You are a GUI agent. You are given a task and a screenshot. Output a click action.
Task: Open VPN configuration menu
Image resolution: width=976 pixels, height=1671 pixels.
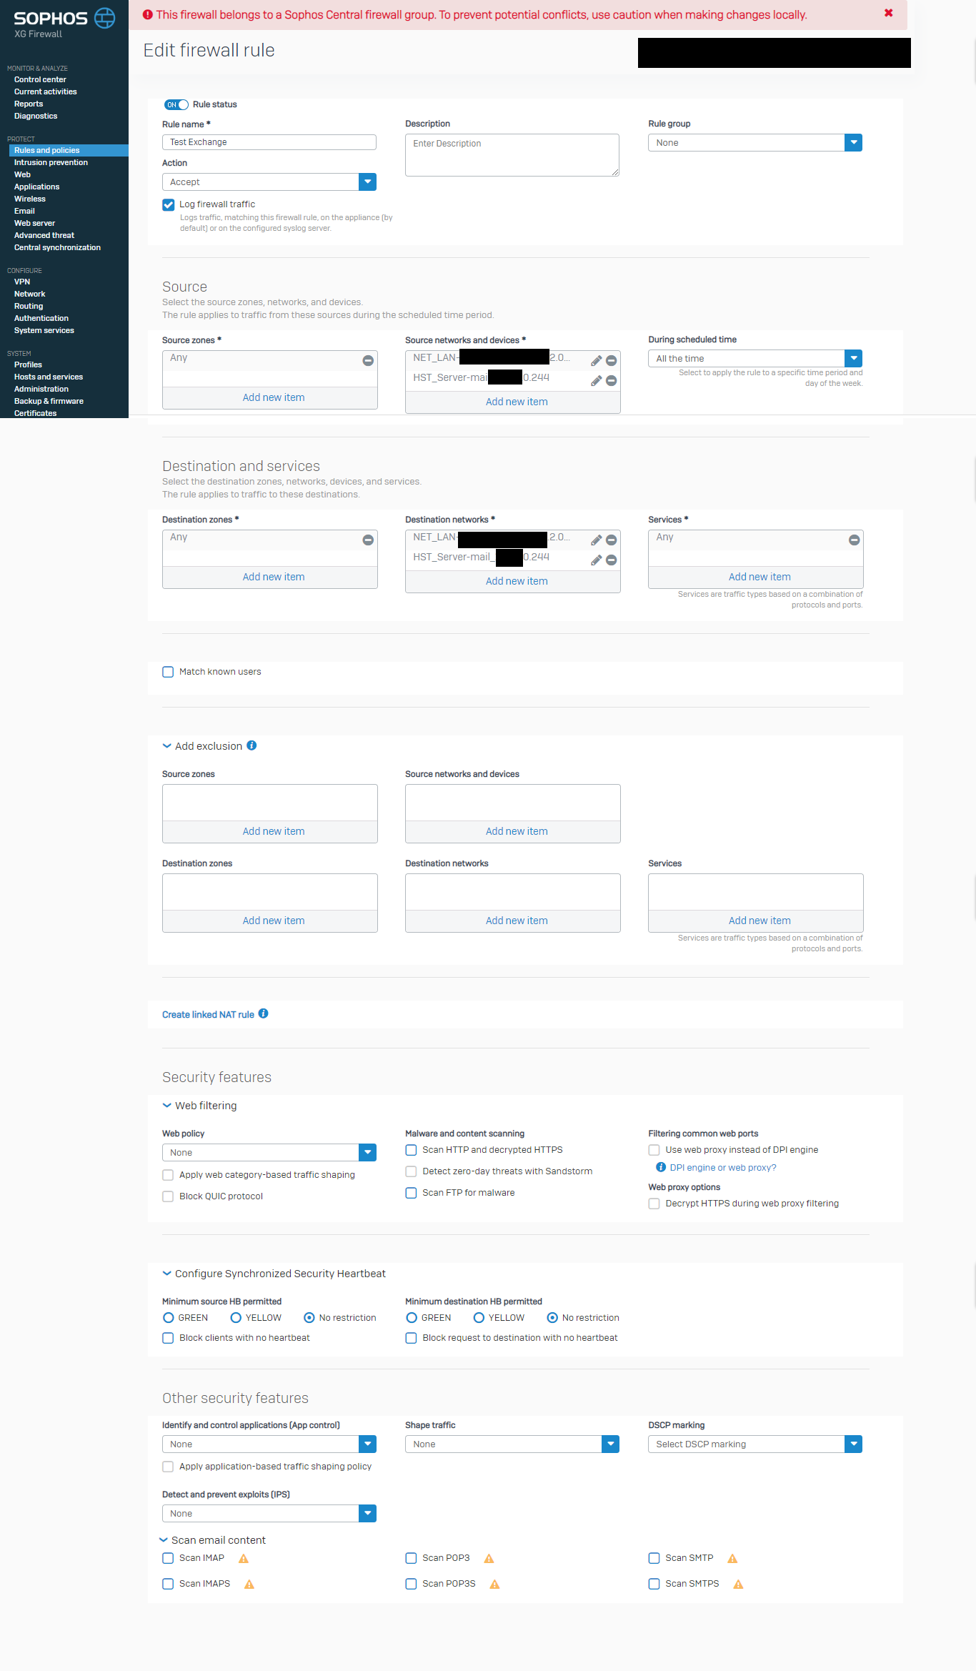(22, 282)
